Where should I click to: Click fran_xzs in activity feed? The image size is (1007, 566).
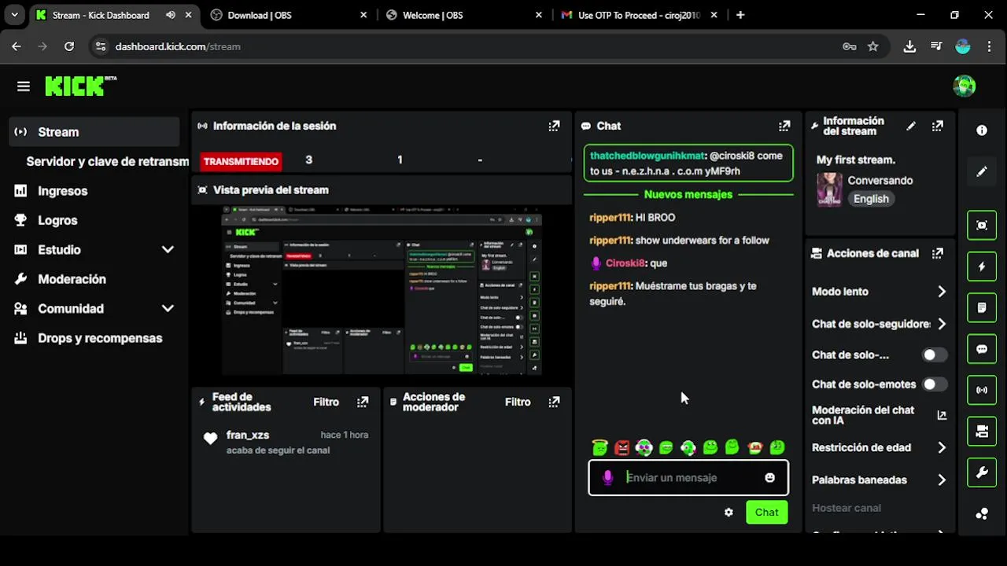click(x=248, y=435)
